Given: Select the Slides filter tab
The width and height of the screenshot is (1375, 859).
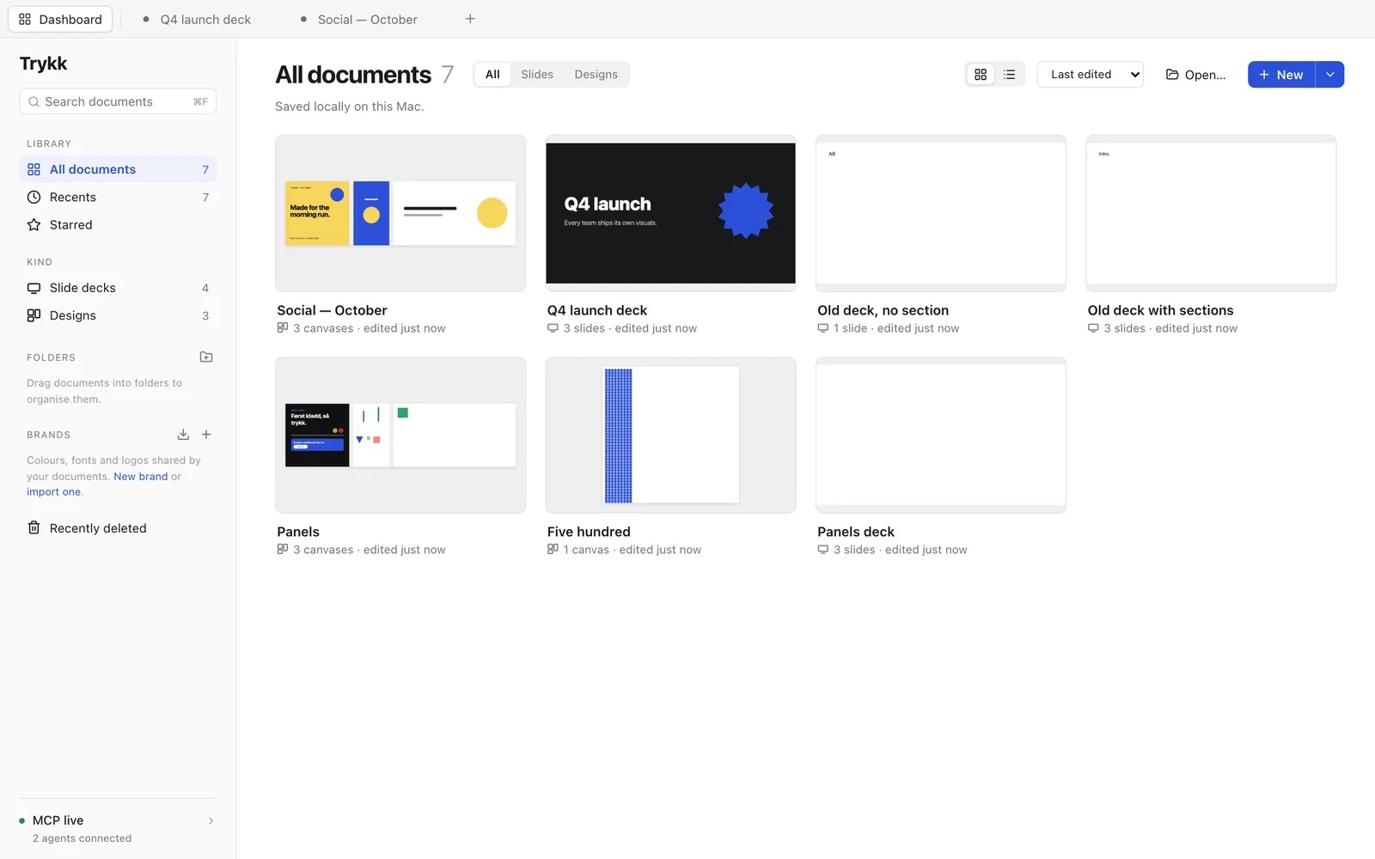Looking at the screenshot, I should 537,75.
